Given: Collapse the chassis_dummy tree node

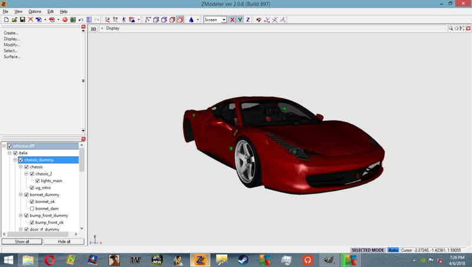Looking at the screenshot, I should click(15, 159).
